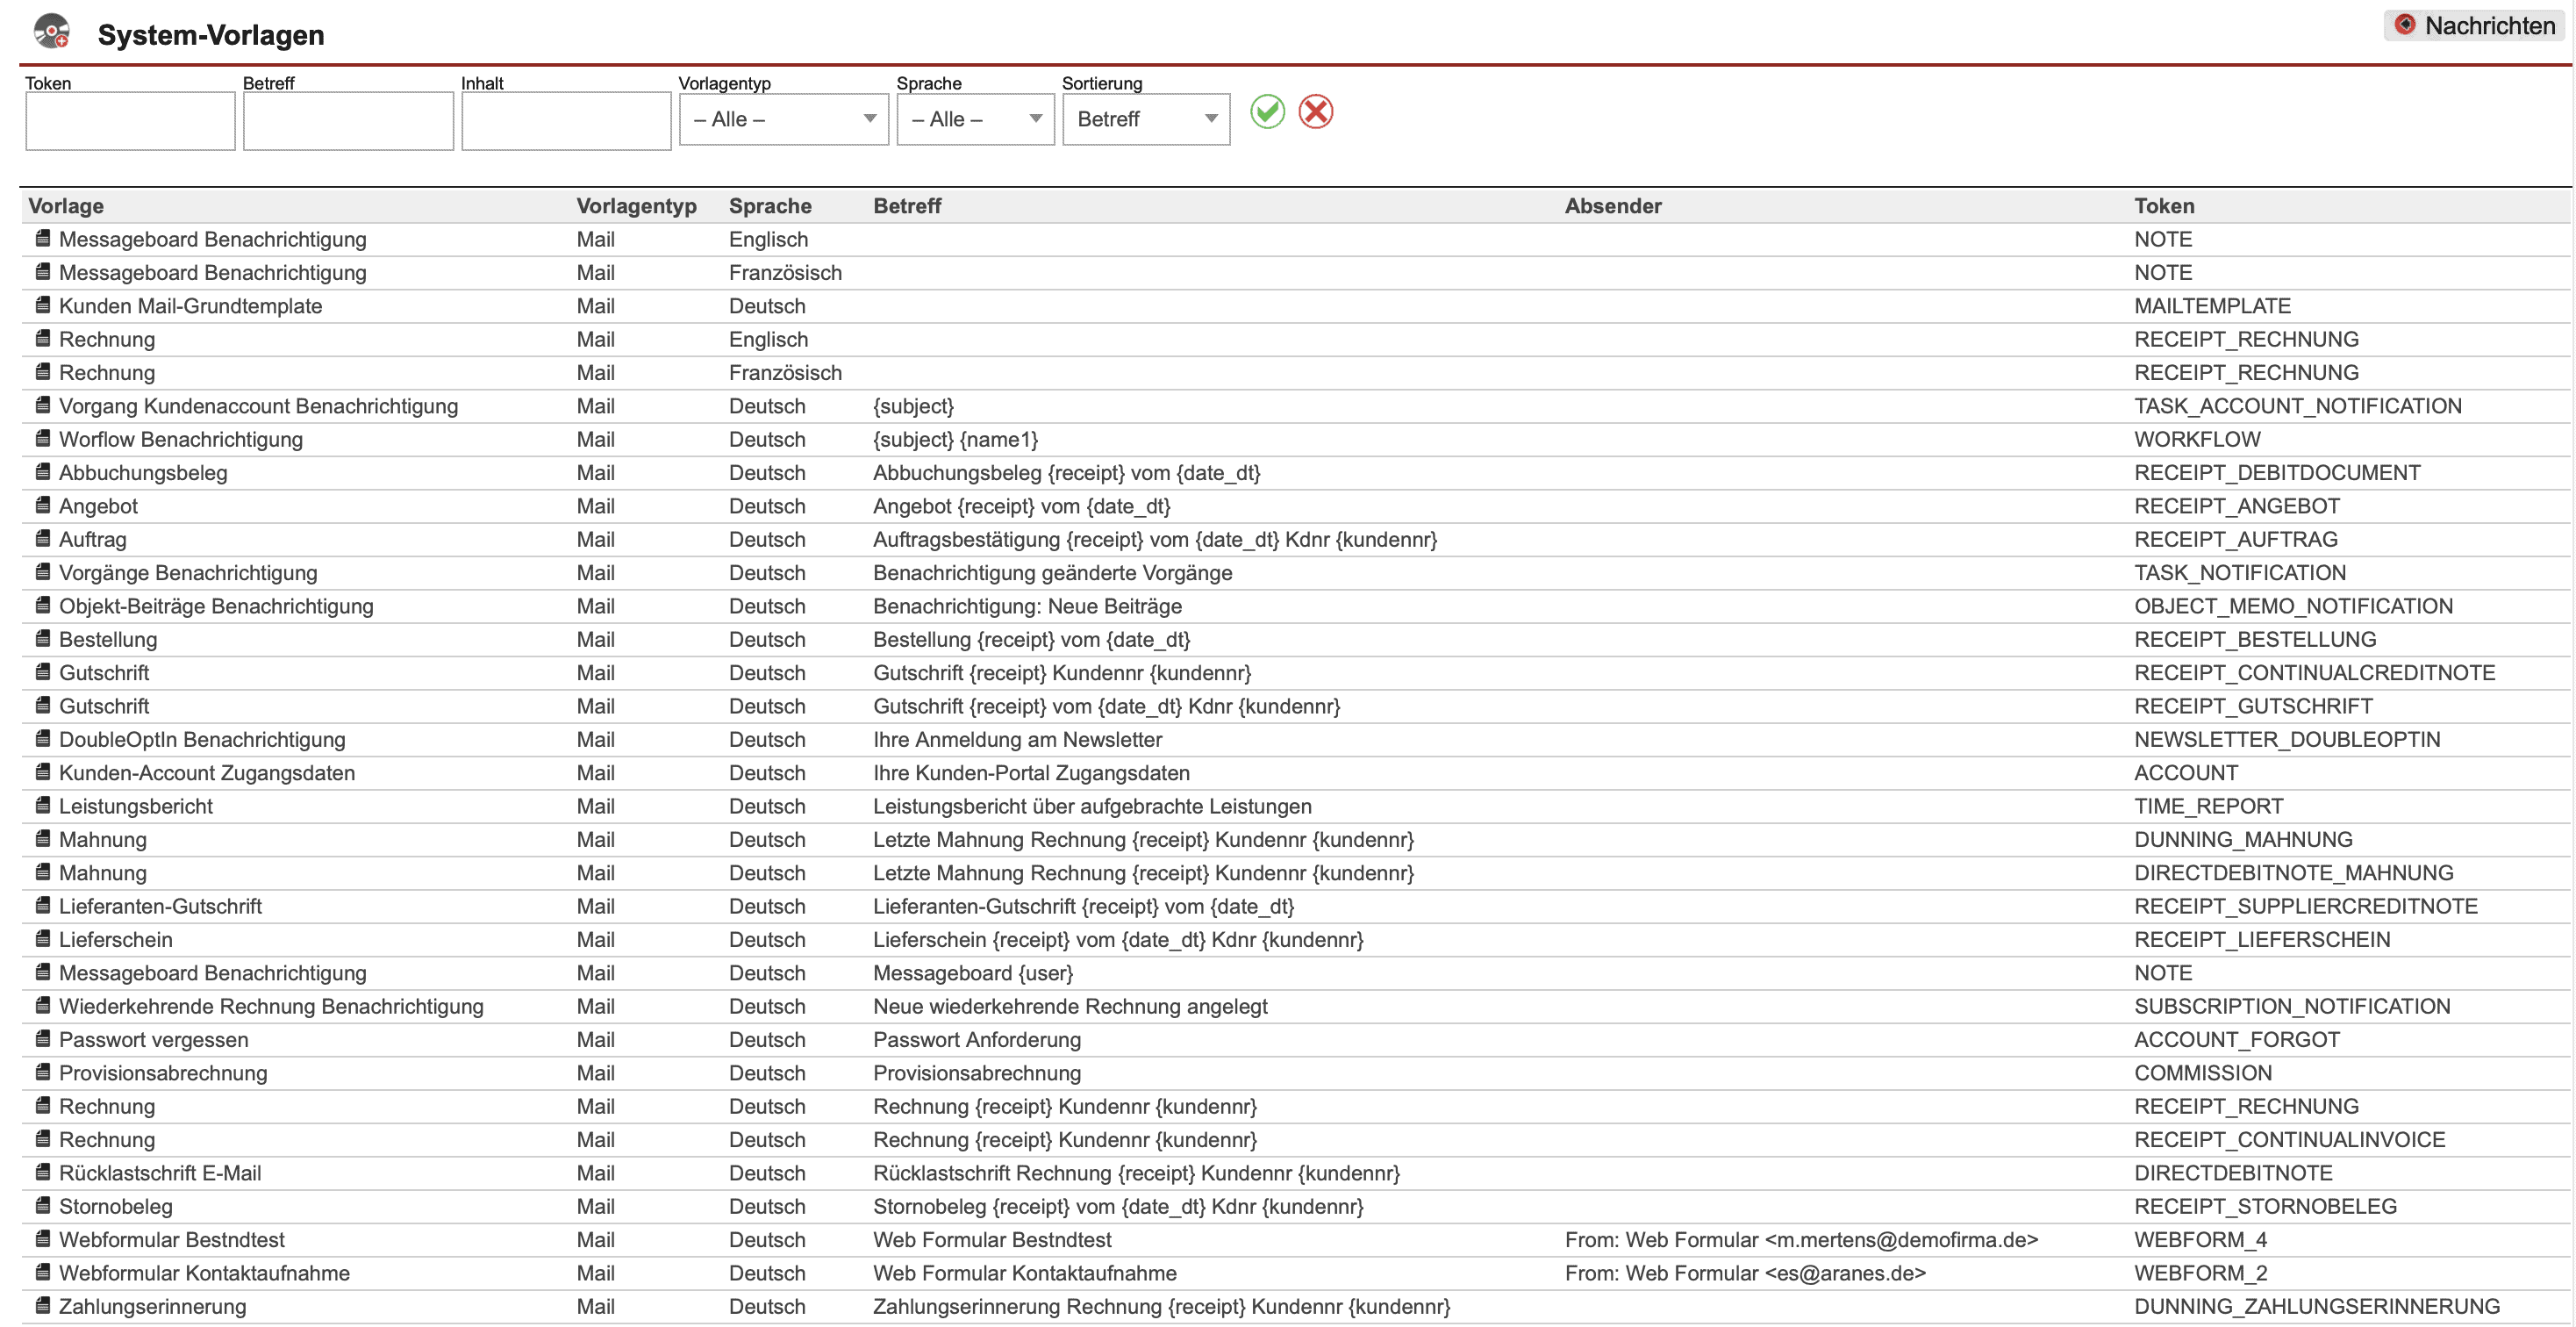This screenshot has height=1327, width=2576.
Task: Open the Kunden Mail-Grundtemplate entry
Action: pos(190,306)
